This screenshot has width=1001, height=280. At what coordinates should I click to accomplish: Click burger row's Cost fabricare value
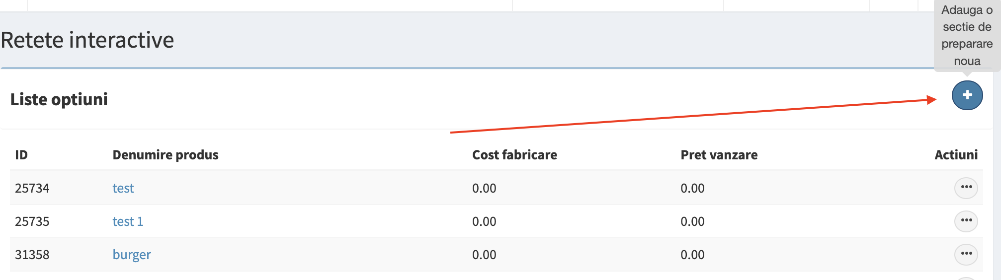[484, 255]
